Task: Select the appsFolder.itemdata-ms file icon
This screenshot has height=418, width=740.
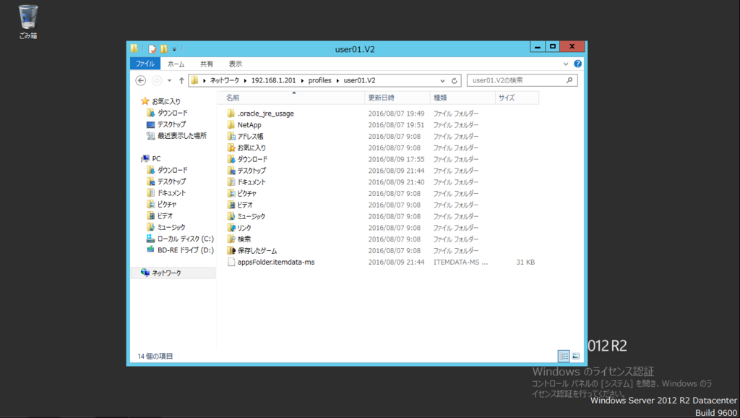Action: tap(231, 262)
